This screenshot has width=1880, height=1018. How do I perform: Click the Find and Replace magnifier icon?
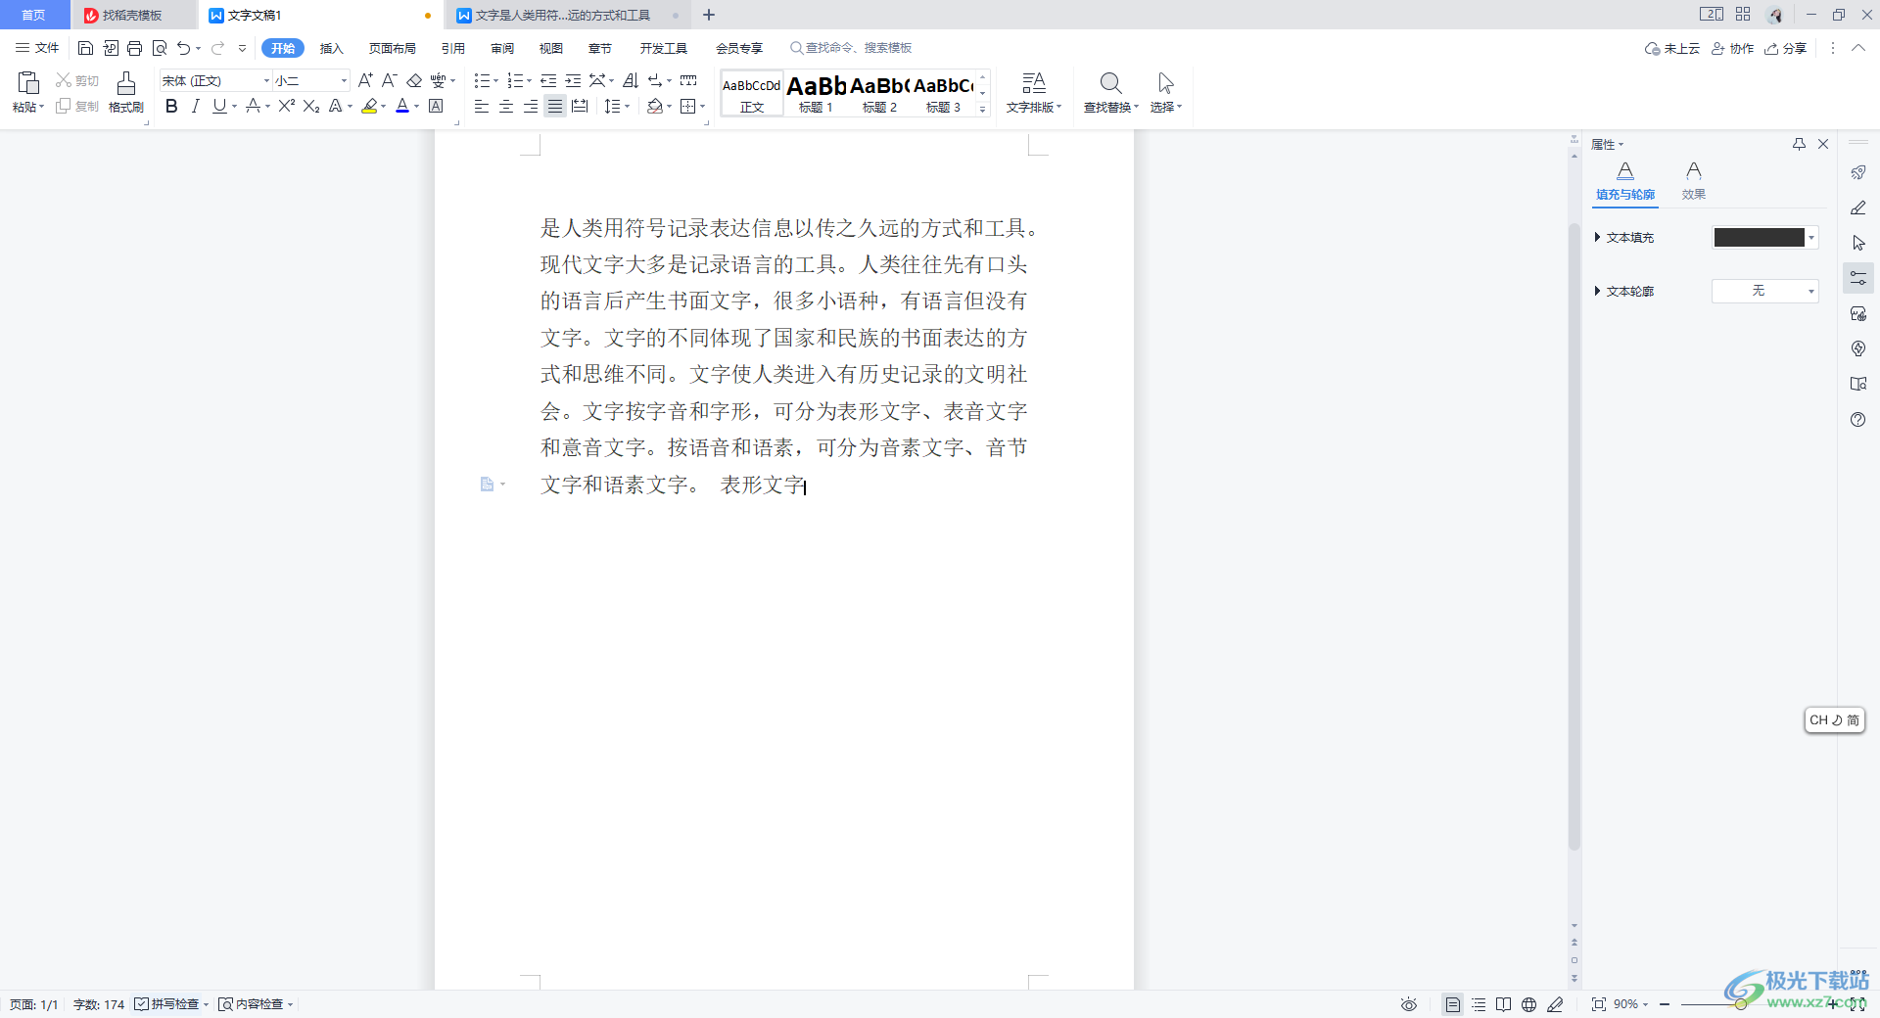click(x=1110, y=83)
